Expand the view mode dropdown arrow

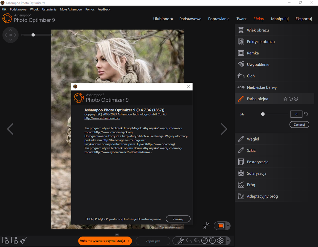point(228,226)
